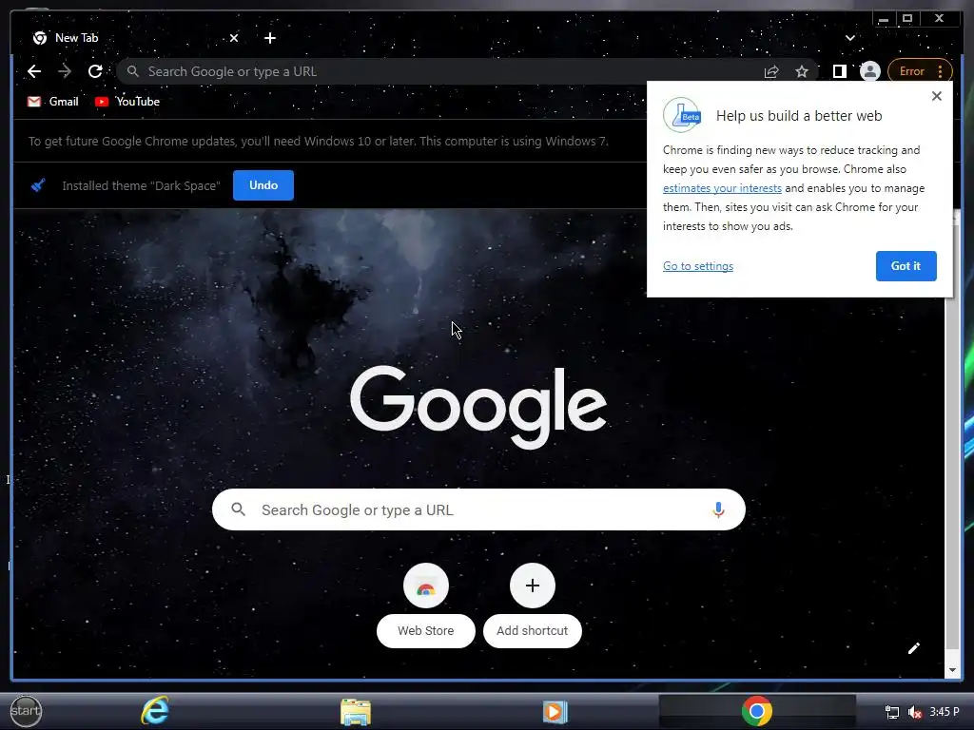Open the network tray icon
Screen dimensions: 974x730
[892, 712]
